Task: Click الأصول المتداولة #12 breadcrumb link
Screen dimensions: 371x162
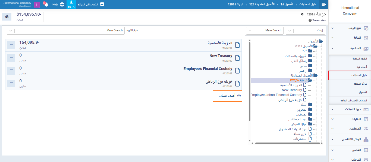Action: (x=262, y=5)
